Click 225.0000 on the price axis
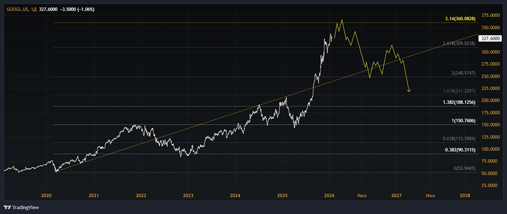The width and height of the screenshot is (507, 214). click(489, 89)
